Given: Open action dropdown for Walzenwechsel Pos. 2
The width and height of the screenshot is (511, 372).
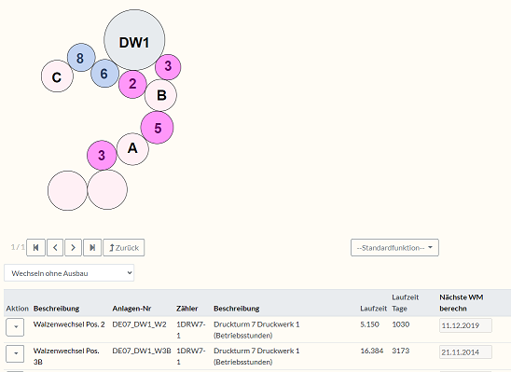Looking at the screenshot, I should click(x=15, y=327).
